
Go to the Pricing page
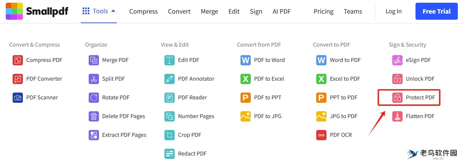pyautogui.click(x=323, y=12)
